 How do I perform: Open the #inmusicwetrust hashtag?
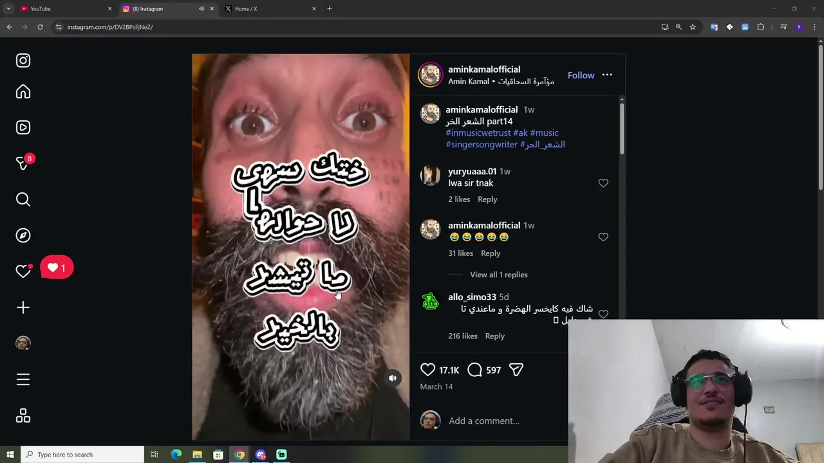pos(478,132)
